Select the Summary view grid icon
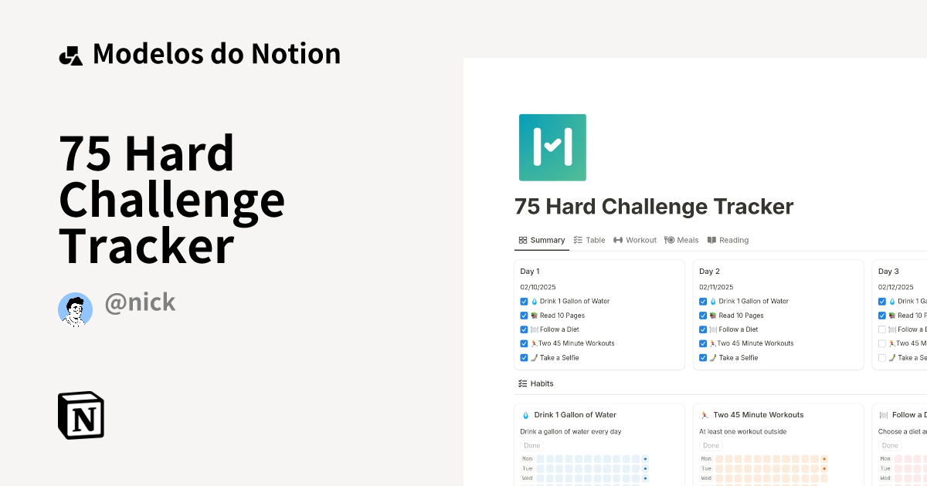 523,240
